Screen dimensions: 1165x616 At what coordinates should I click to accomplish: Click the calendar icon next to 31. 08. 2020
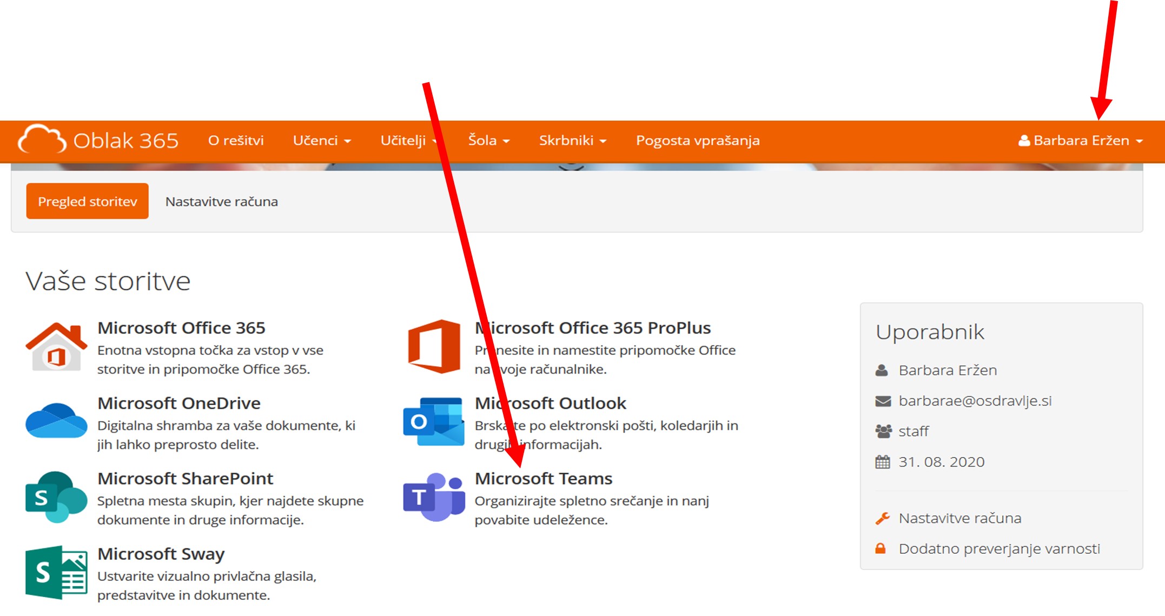coord(883,462)
